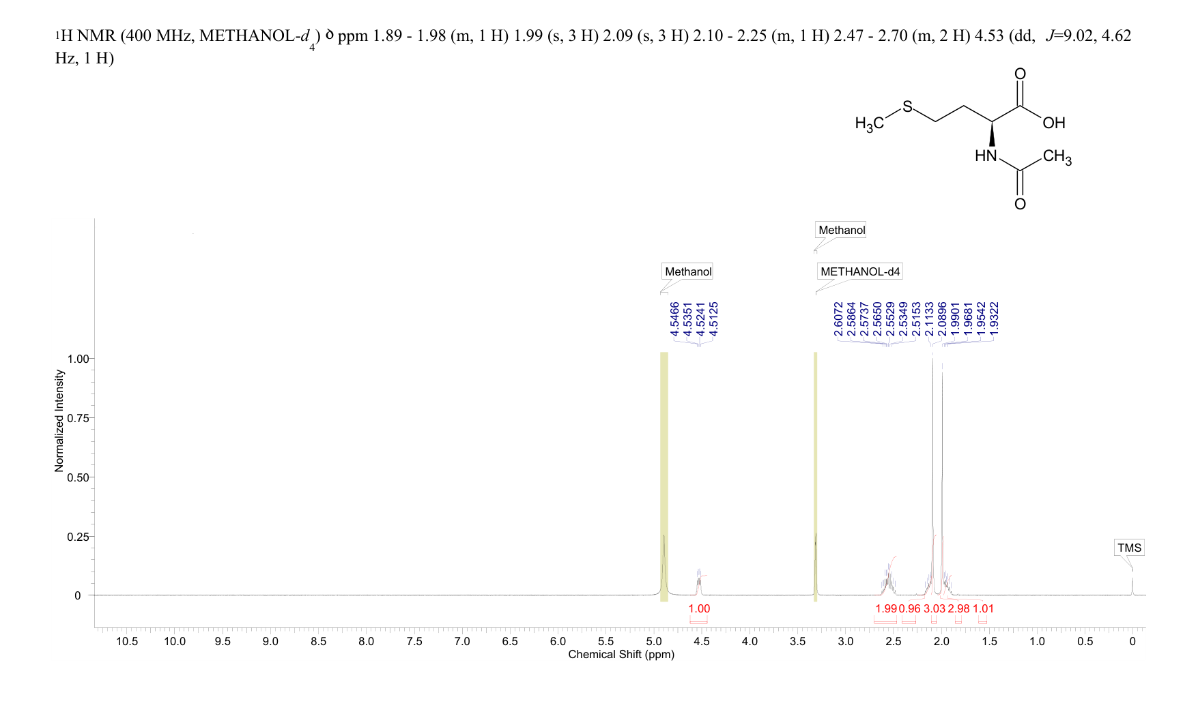Screen dimensions: 1198x712
Task: Select the x-axis tick label 1.0
Action: pyautogui.click(x=1037, y=641)
